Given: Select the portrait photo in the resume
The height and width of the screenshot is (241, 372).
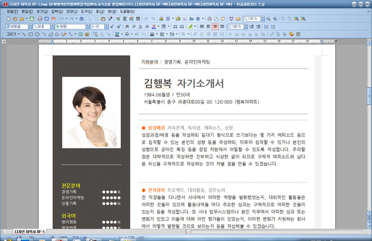Looking at the screenshot, I should [x=91, y=112].
